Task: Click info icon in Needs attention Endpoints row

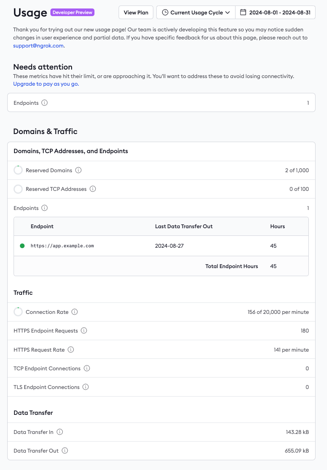Action: point(45,103)
